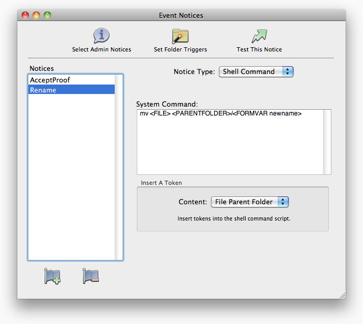Open Select Admin Notices via info bubble icon
Screen dimensions: 363x324
pyautogui.click(x=102, y=36)
